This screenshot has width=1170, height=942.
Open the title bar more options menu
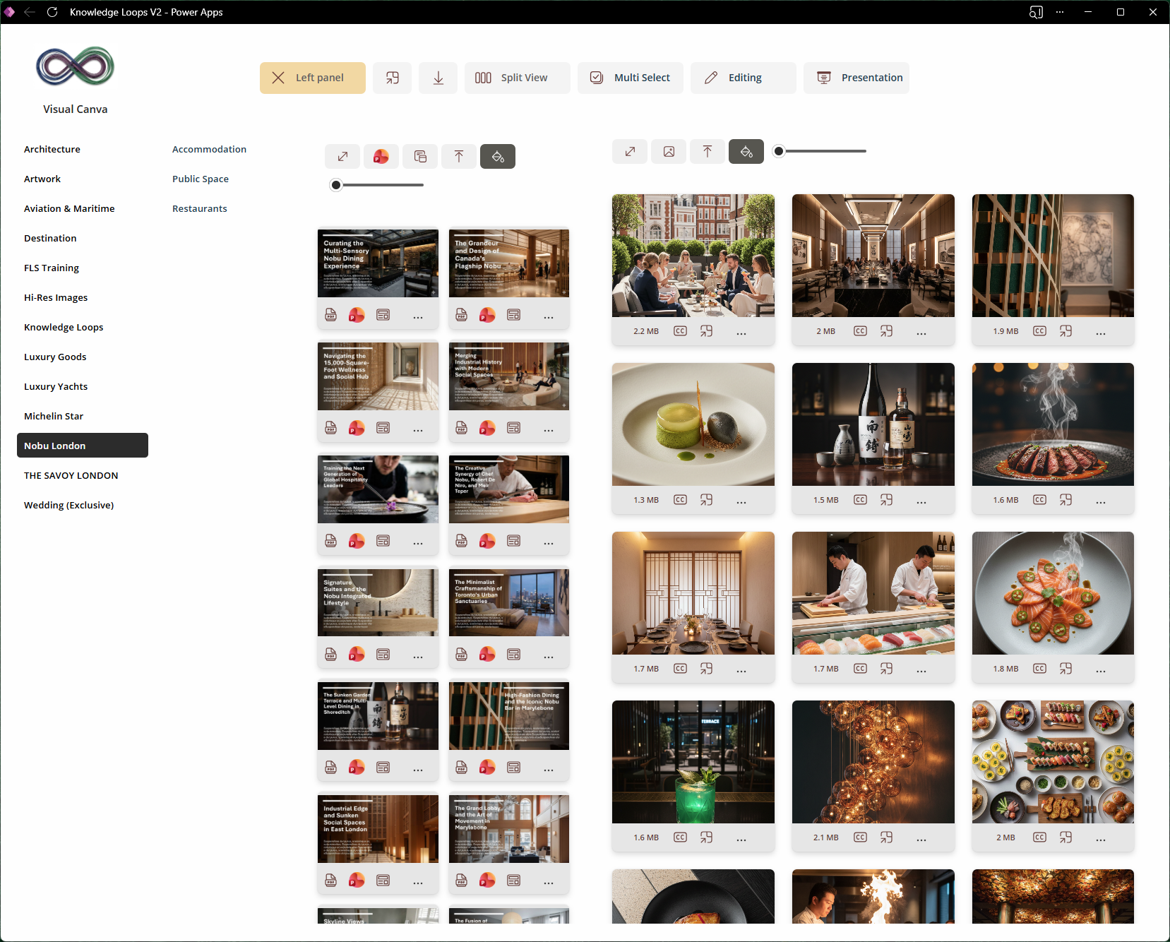pyautogui.click(x=1060, y=12)
